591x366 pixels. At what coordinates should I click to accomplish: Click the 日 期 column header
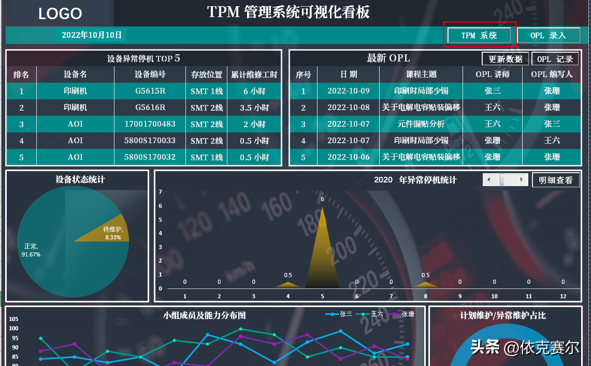349,74
